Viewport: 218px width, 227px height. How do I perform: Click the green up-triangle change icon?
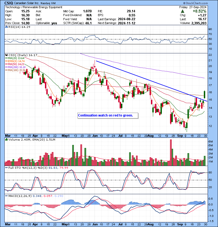(183, 11)
